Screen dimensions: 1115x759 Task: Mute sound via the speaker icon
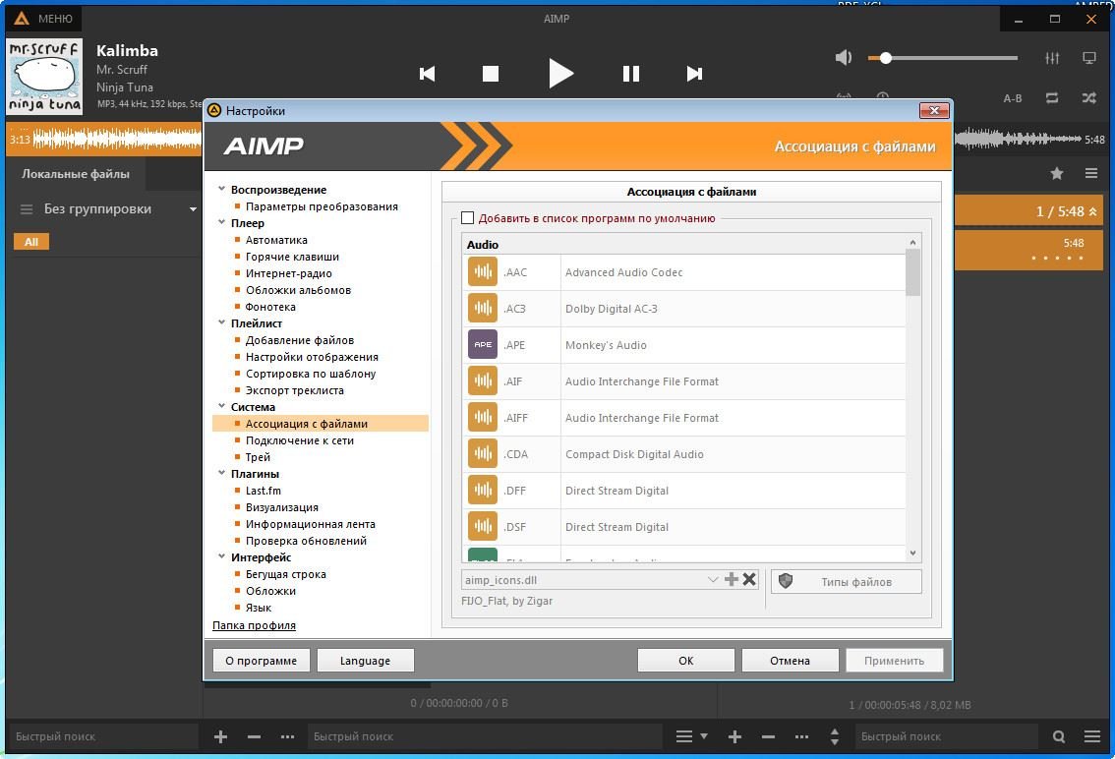[844, 58]
